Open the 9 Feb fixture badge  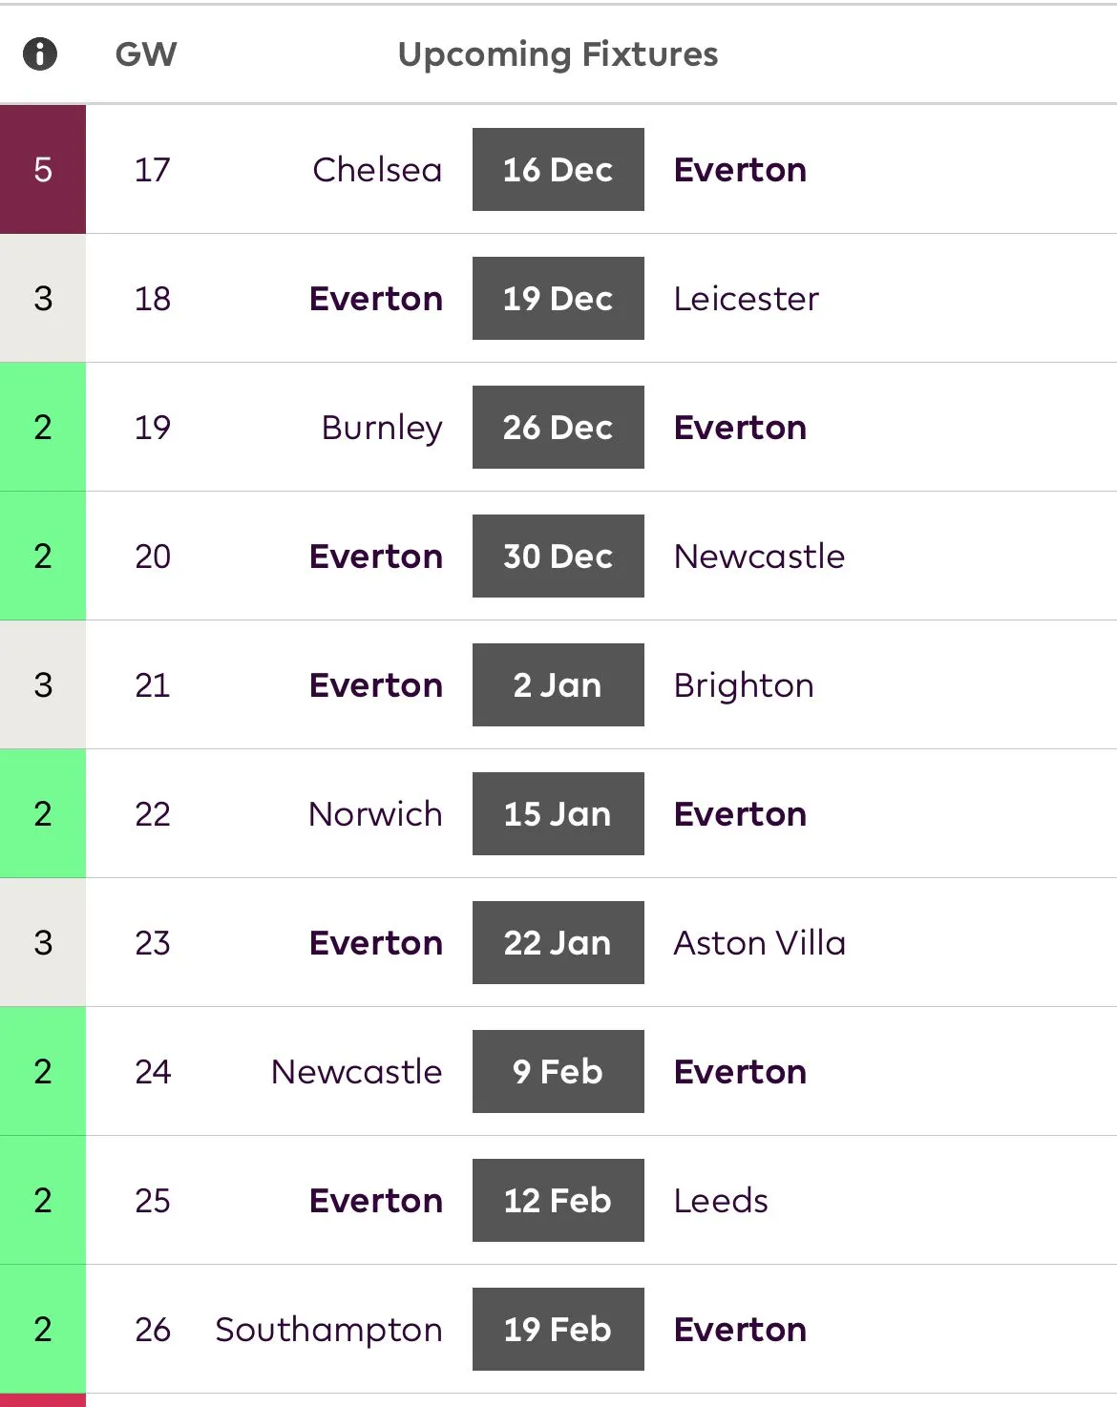[558, 1072]
